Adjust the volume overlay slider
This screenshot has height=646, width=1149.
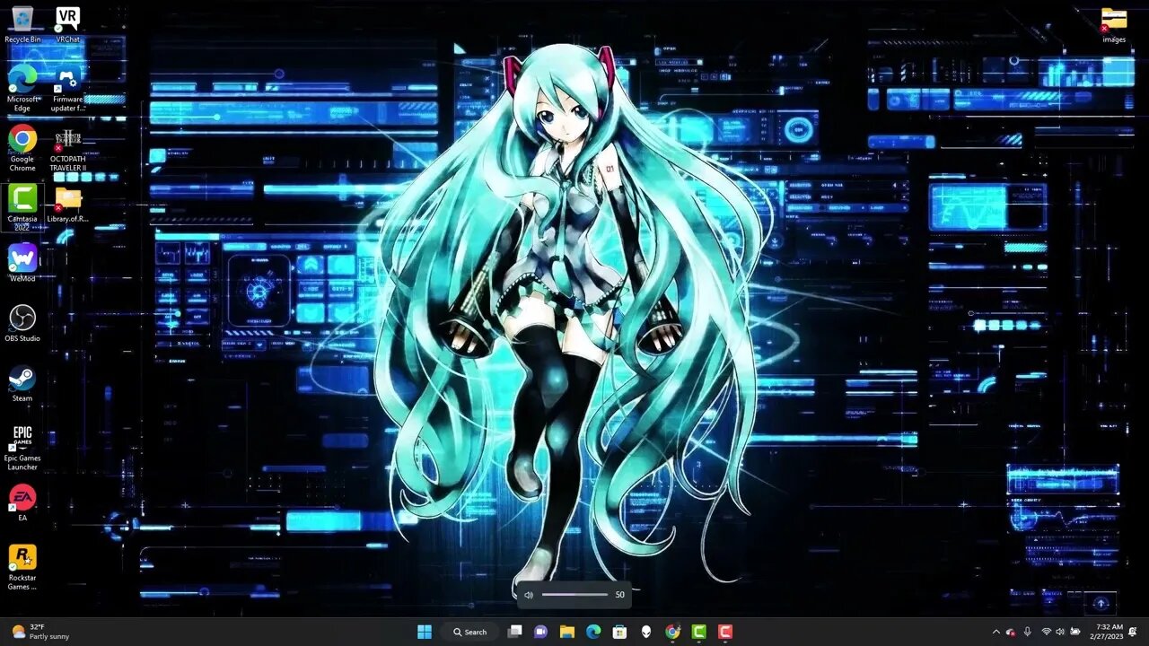[574, 594]
